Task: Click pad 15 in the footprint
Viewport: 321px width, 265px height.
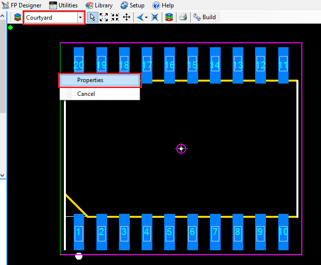Action: (193, 65)
